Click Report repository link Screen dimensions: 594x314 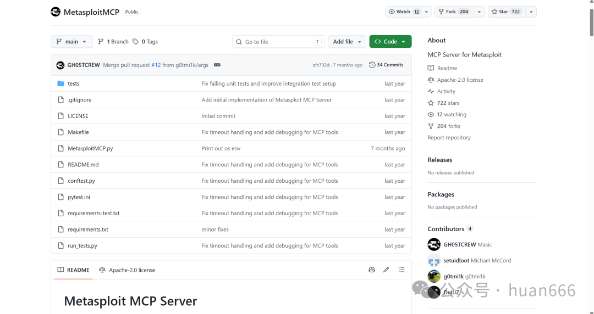pos(449,138)
